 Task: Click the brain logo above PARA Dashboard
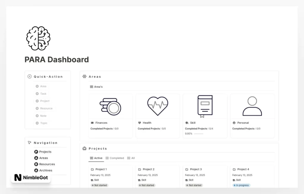(38, 38)
